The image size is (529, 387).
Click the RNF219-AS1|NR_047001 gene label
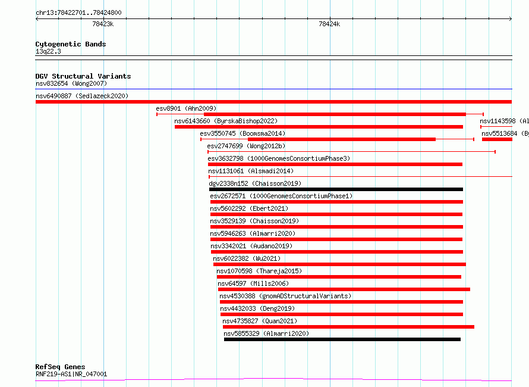tap(71, 374)
